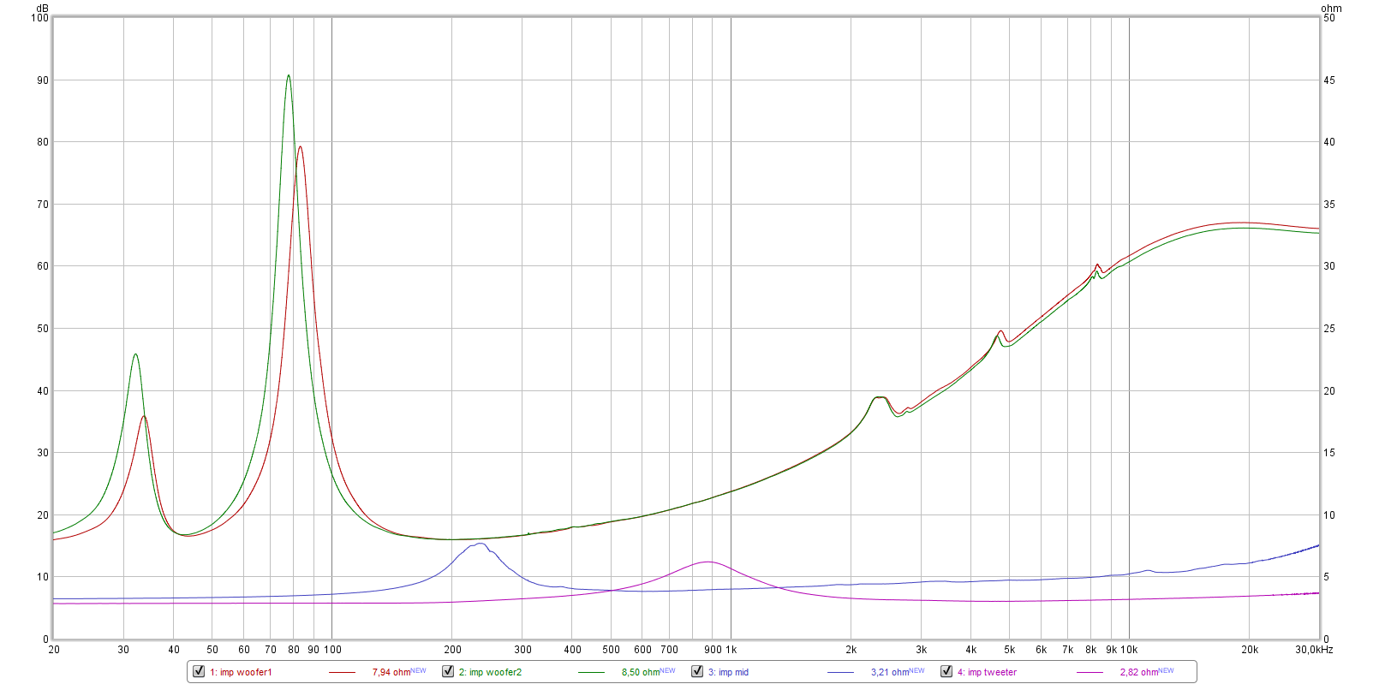Click the 3,21 ohm readout value
Viewport: 1385px width, 684px height.
tap(889, 673)
